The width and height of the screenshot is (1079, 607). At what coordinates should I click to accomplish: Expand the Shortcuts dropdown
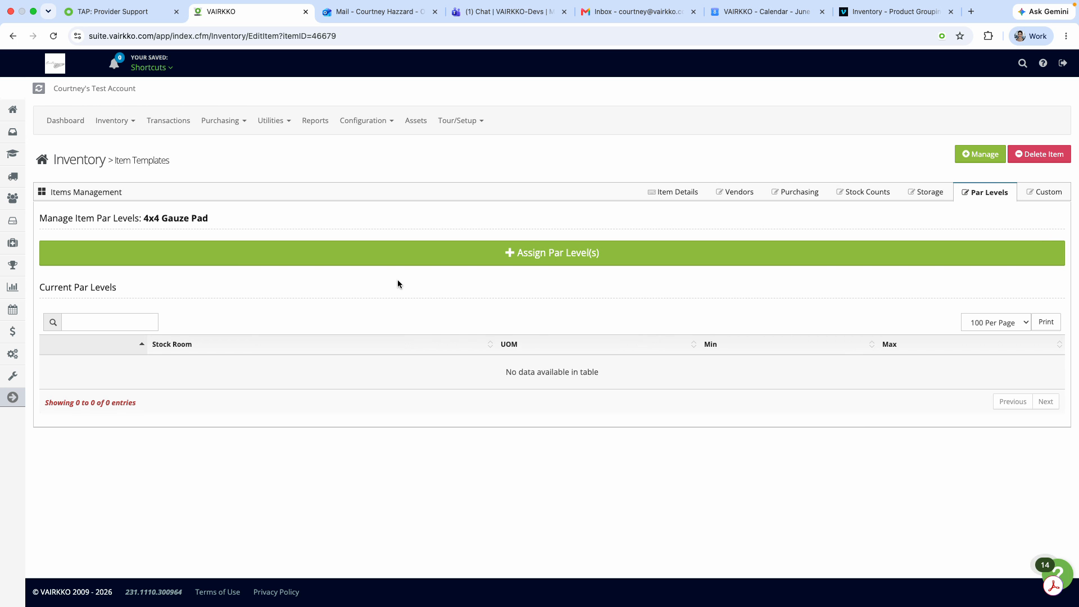point(152,67)
